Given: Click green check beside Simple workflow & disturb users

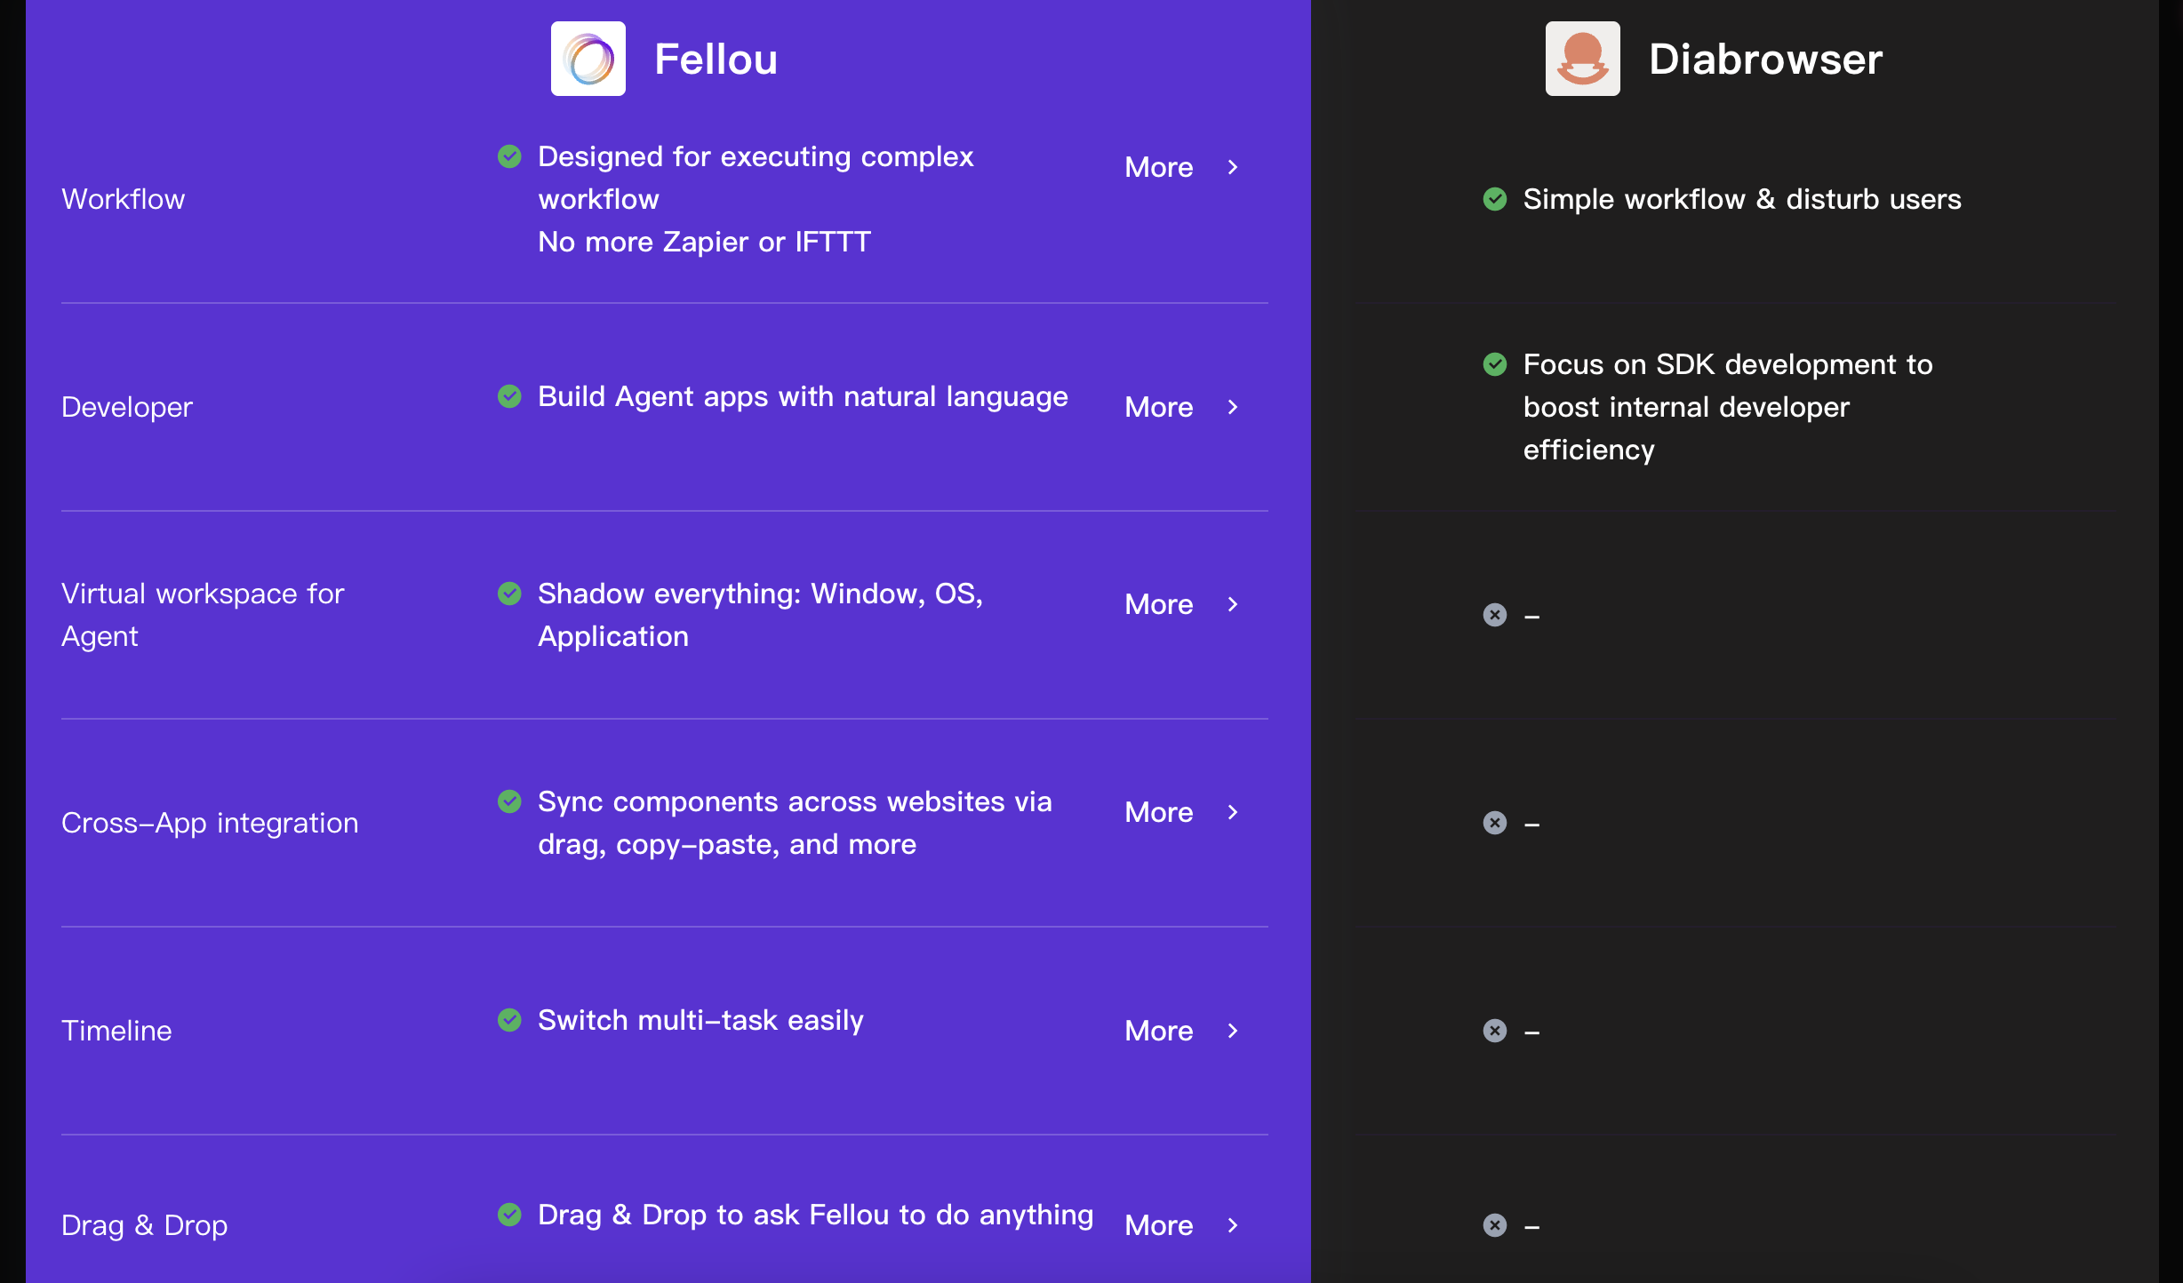Looking at the screenshot, I should click(x=1495, y=199).
